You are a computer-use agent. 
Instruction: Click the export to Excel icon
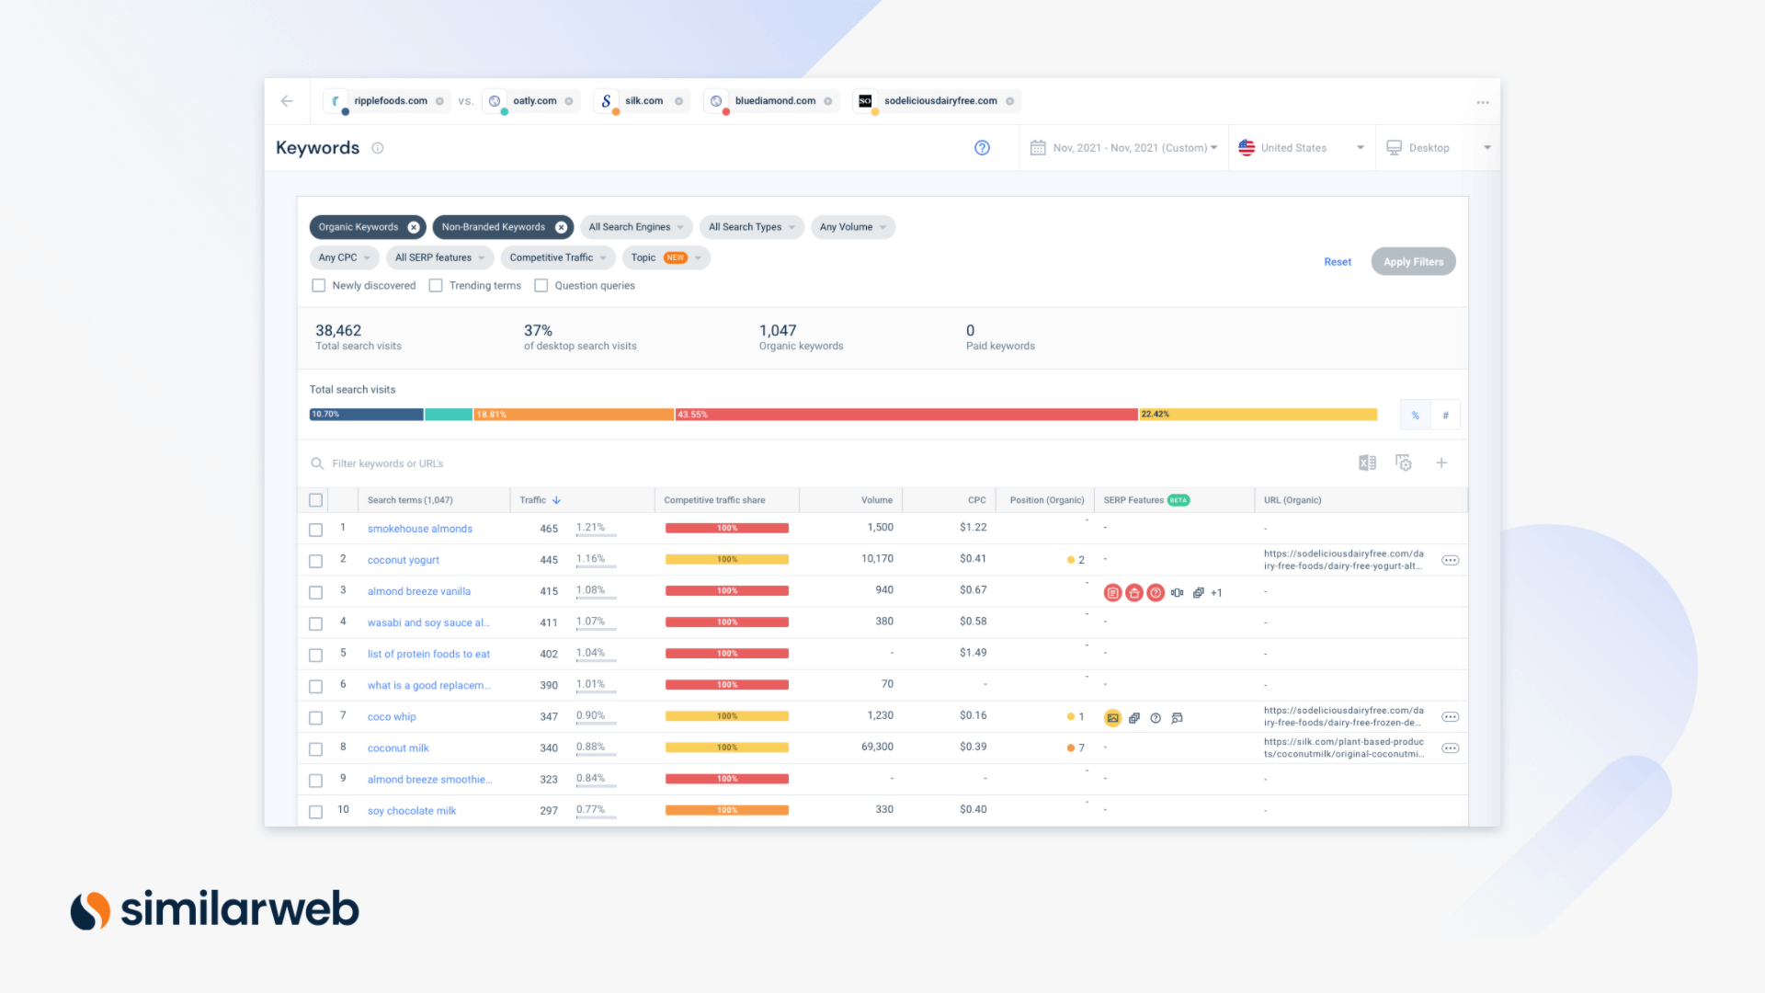tap(1366, 462)
